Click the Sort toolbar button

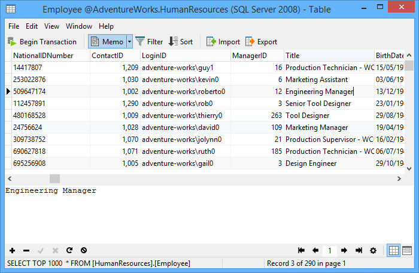pos(181,42)
